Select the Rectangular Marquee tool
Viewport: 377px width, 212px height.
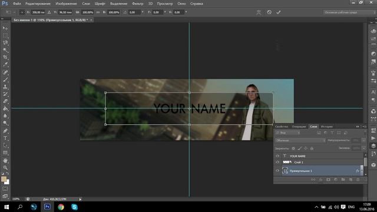click(x=5, y=35)
